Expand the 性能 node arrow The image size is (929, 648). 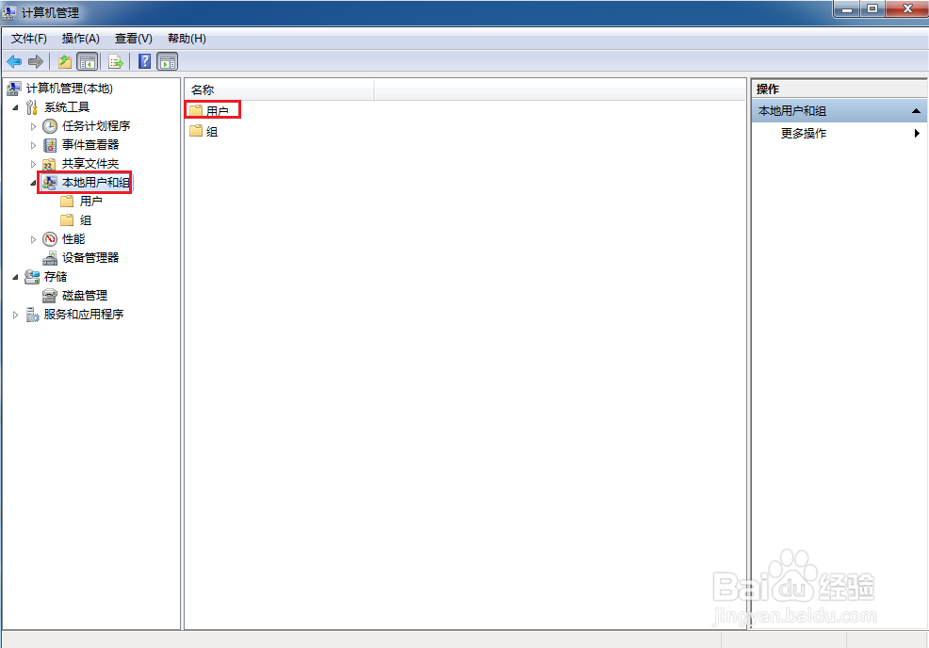33,239
